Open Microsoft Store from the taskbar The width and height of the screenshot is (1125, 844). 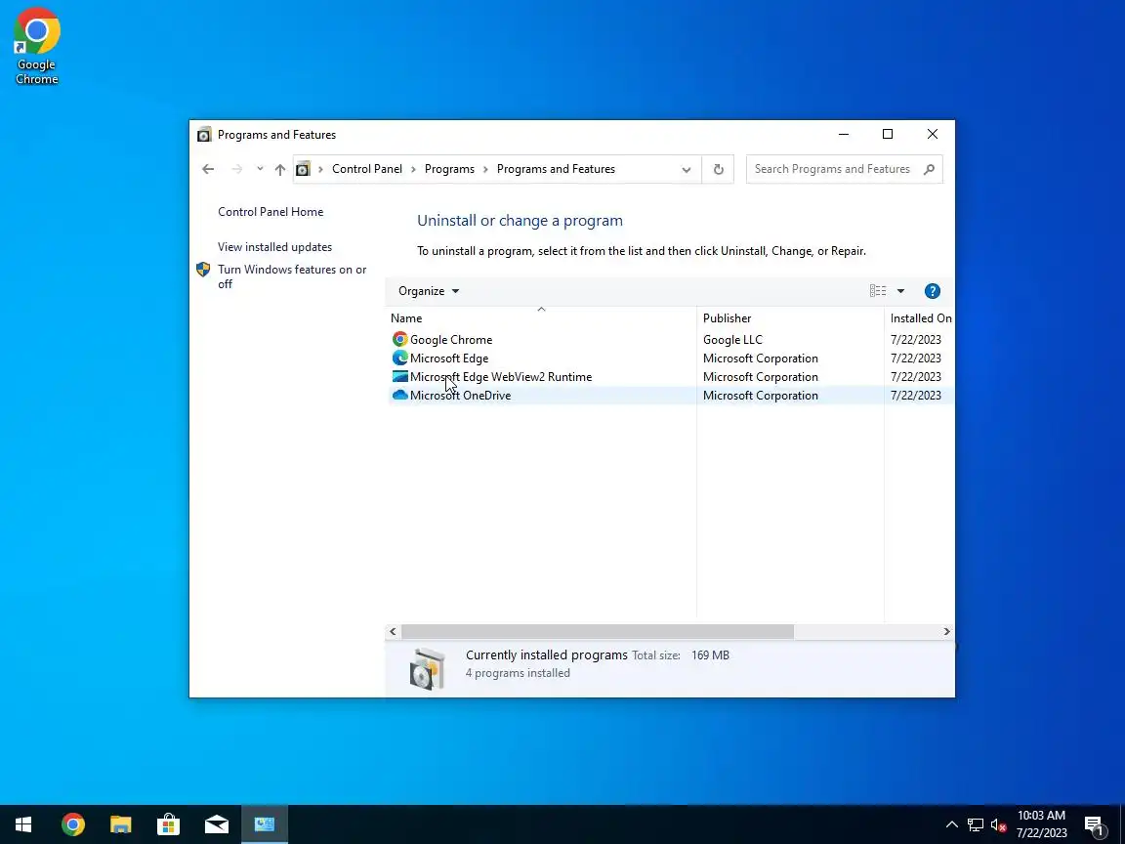click(x=169, y=824)
